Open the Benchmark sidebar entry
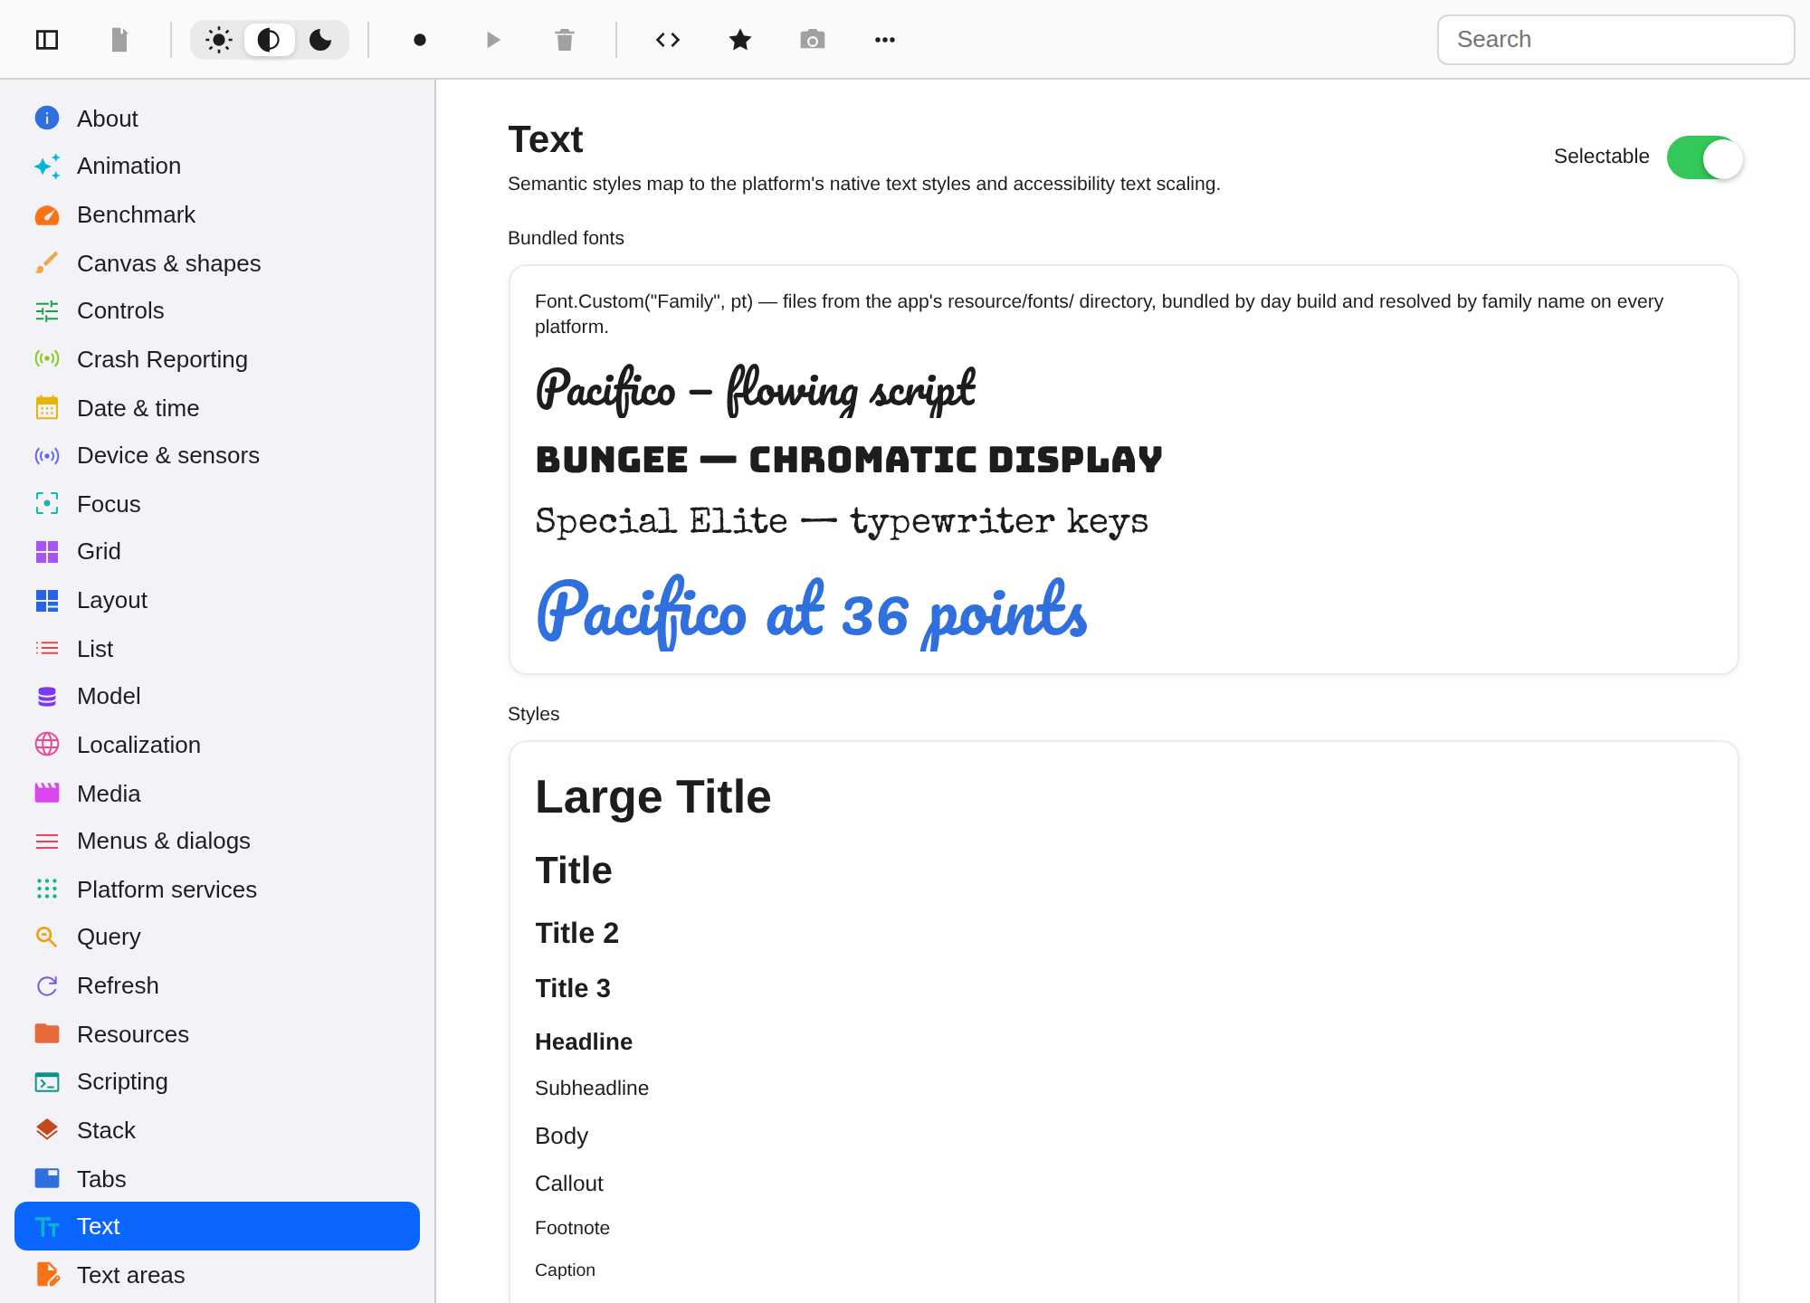This screenshot has width=1810, height=1303. coord(217,215)
